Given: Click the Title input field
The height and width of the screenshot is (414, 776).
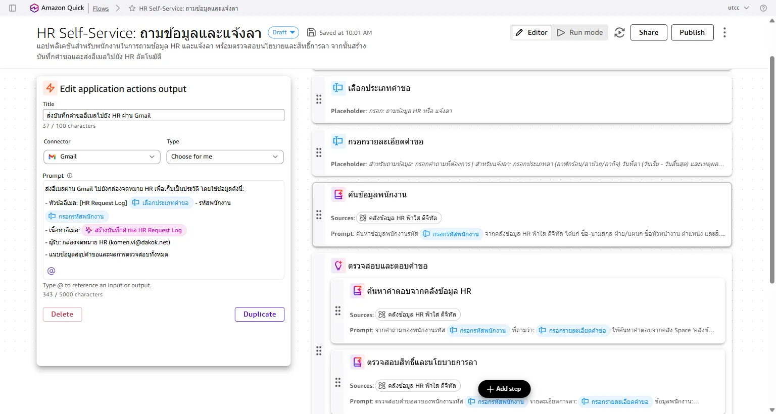Looking at the screenshot, I should click(164, 115).
